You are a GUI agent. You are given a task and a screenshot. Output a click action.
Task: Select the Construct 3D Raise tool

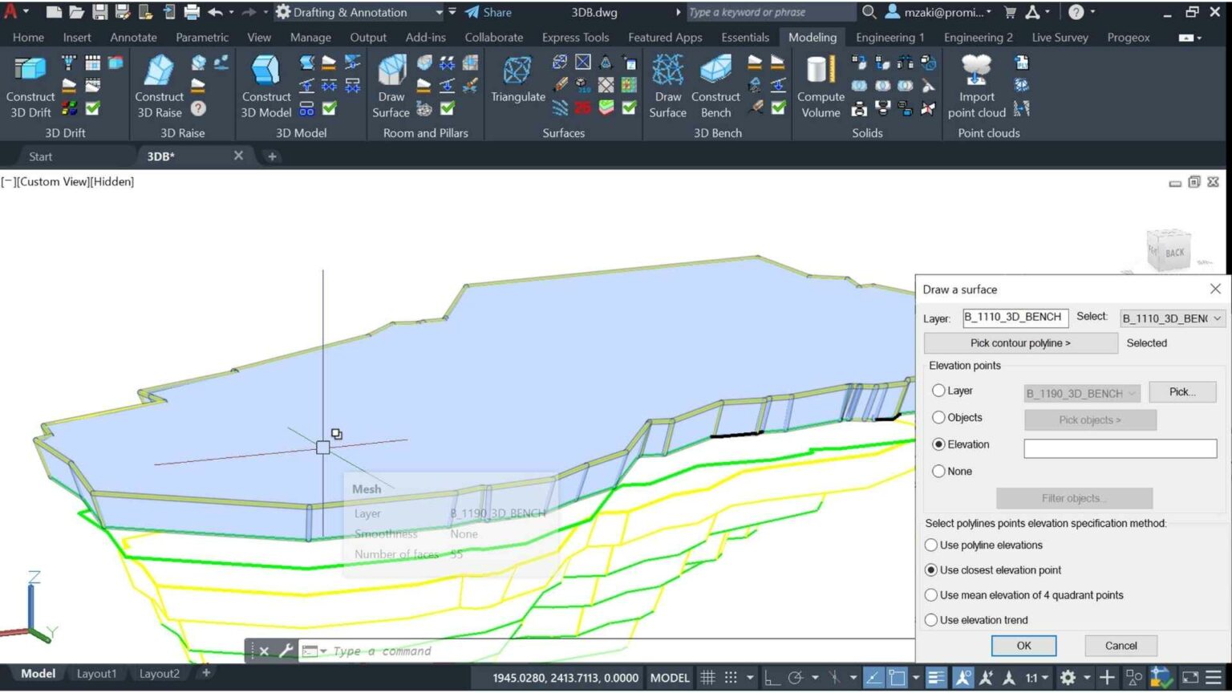point(159,87)
